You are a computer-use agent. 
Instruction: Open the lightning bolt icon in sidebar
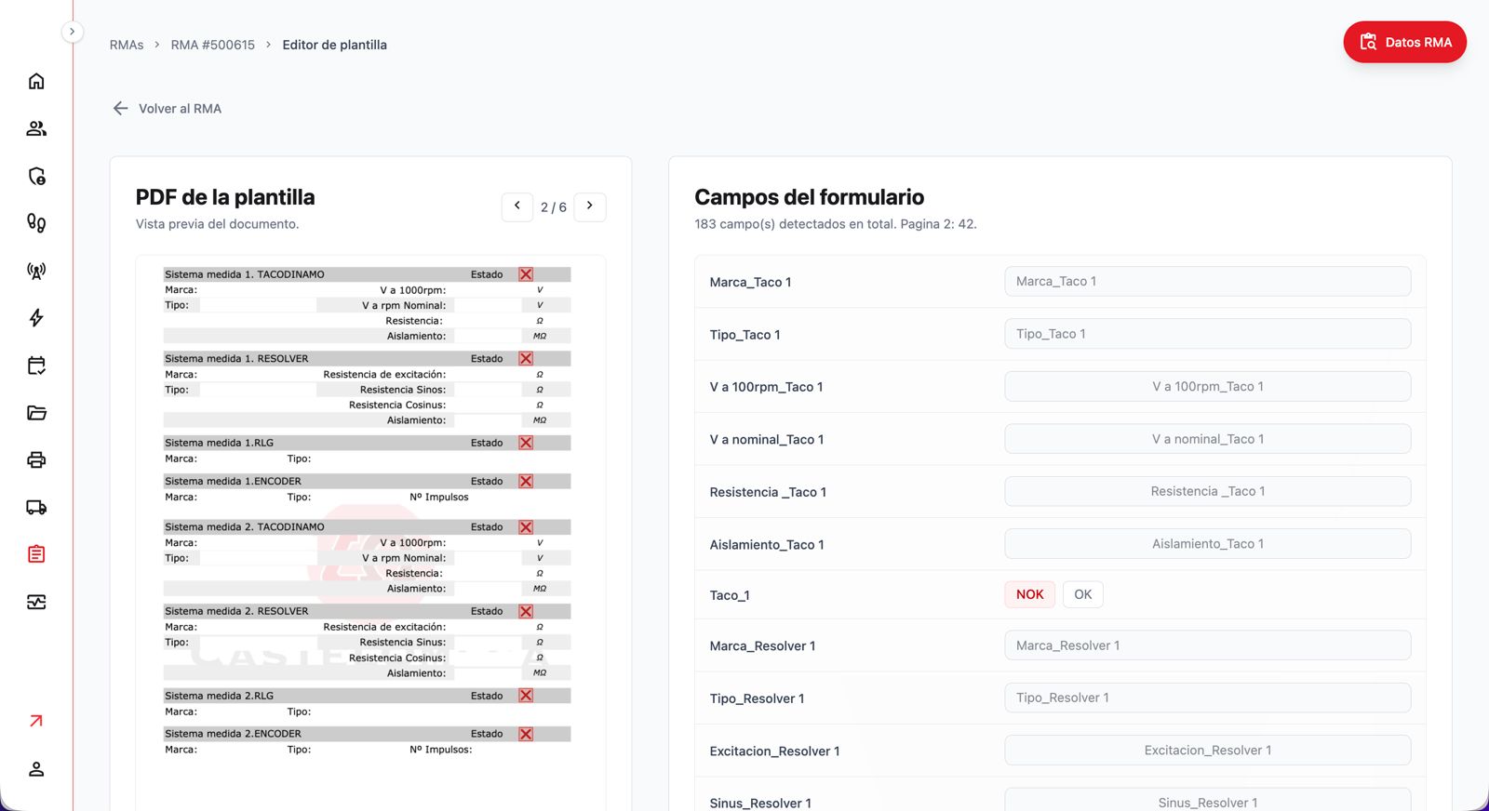(36, 318)
